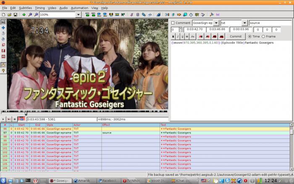Select subtitle row 97 with source effect
This screenshot has width=294, height=184.
[145, 133]
